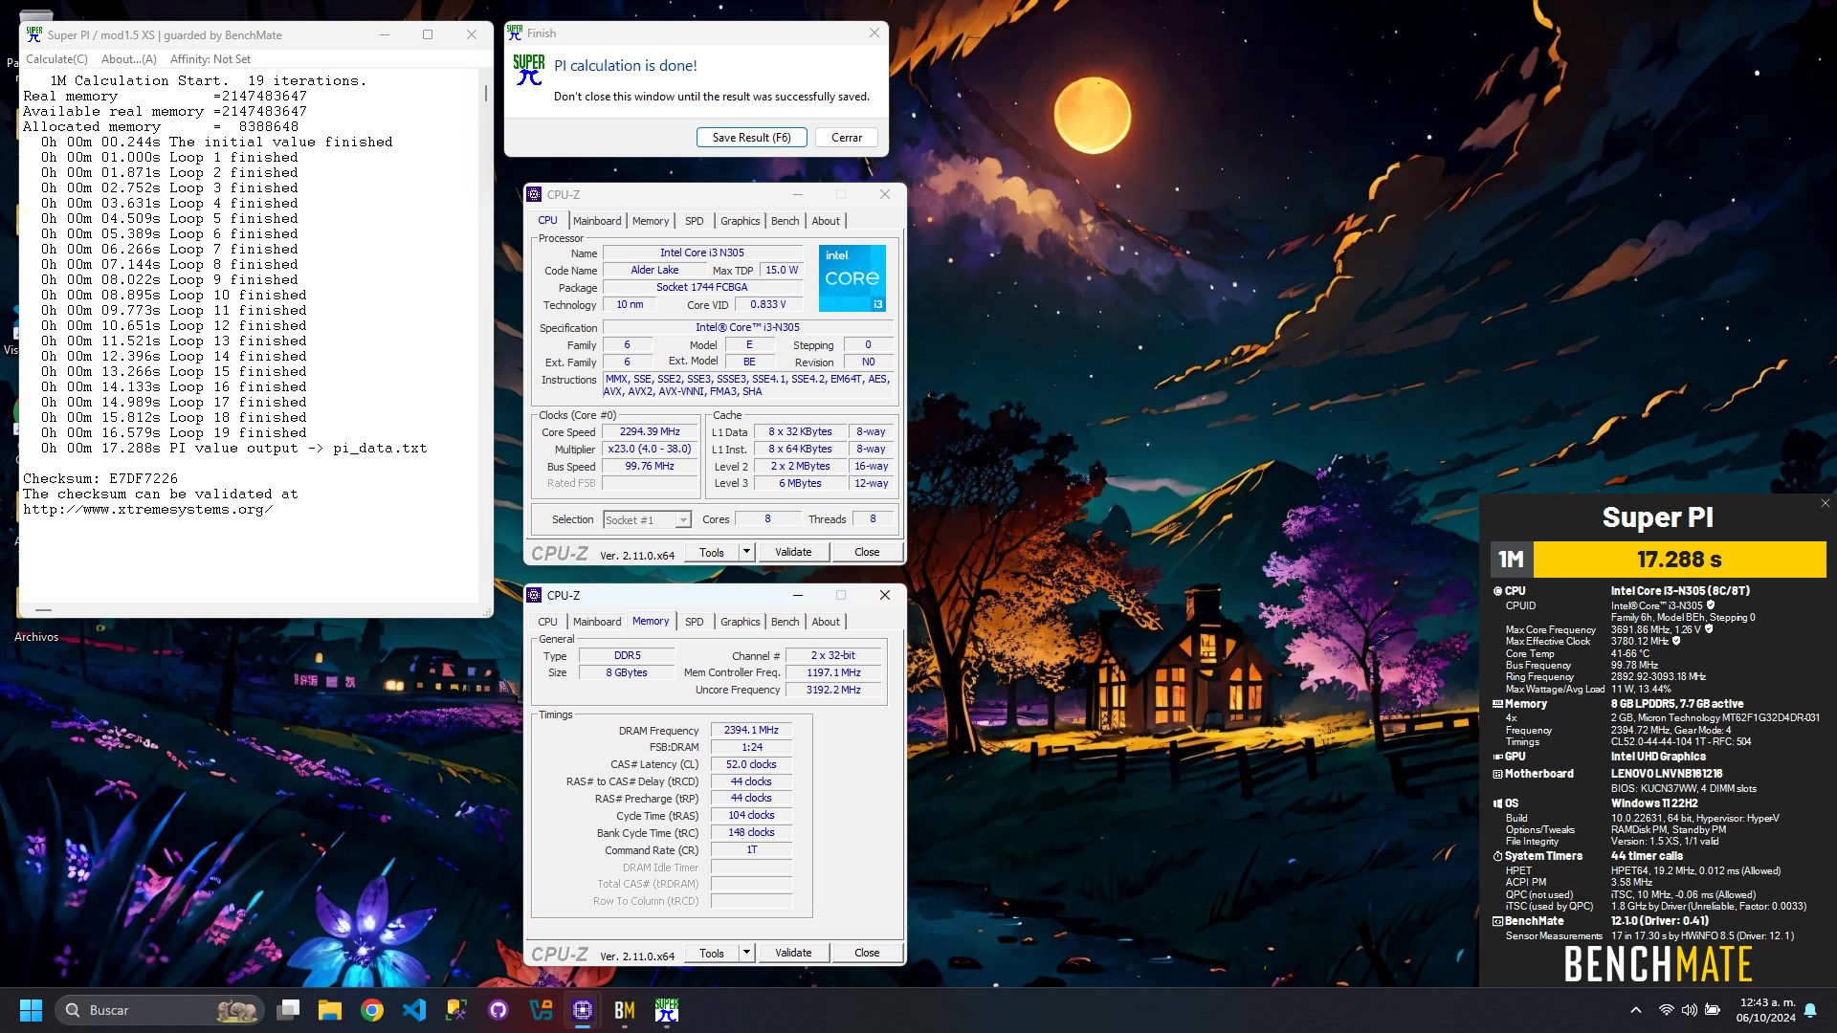Click Tools button in lower CPU-Z window
Image resolution: width=1837 pixels, height=1033 pixels.
pyautogui.click(x=712, y=953)
